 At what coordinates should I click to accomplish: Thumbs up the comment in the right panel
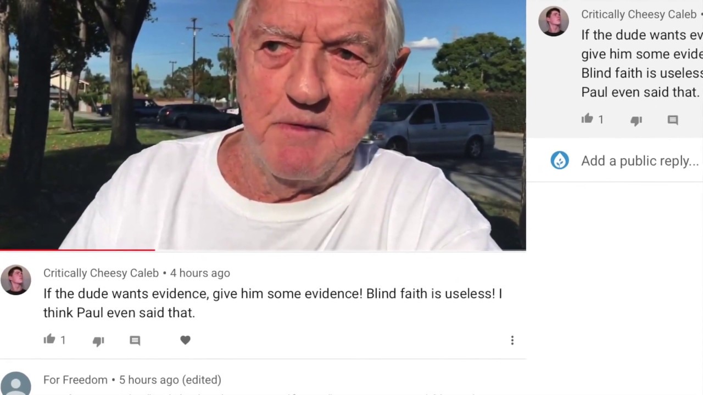587,119
